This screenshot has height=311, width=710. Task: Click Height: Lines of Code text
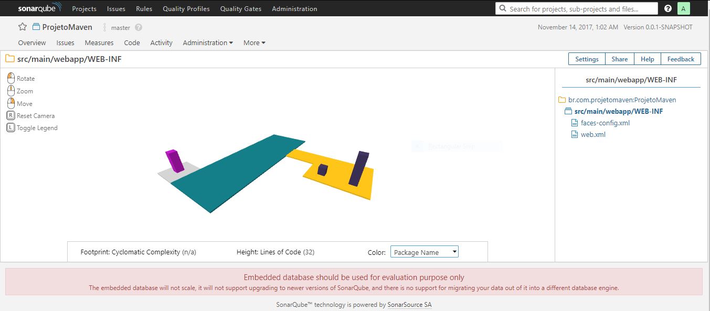[x=275, y=252]
